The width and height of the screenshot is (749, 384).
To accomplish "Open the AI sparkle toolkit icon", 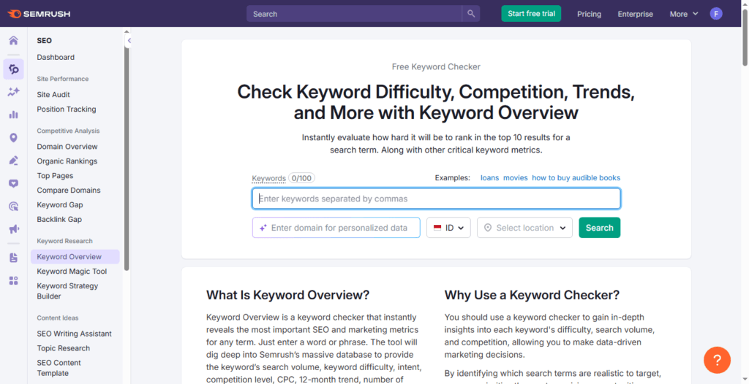I will pyautogui.click(x=13, y=92).
